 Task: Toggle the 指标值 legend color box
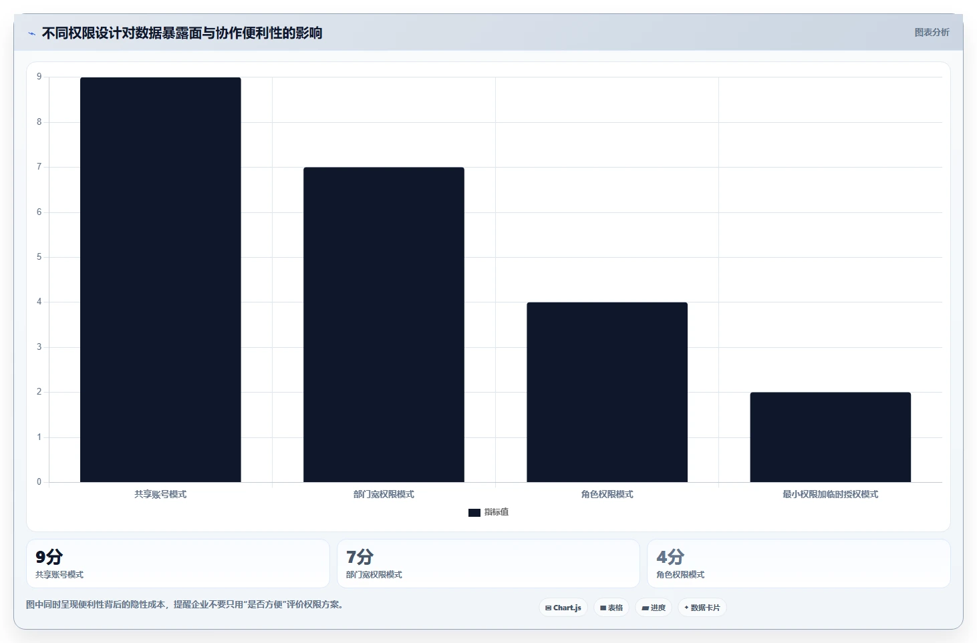(x=474, y=513)
